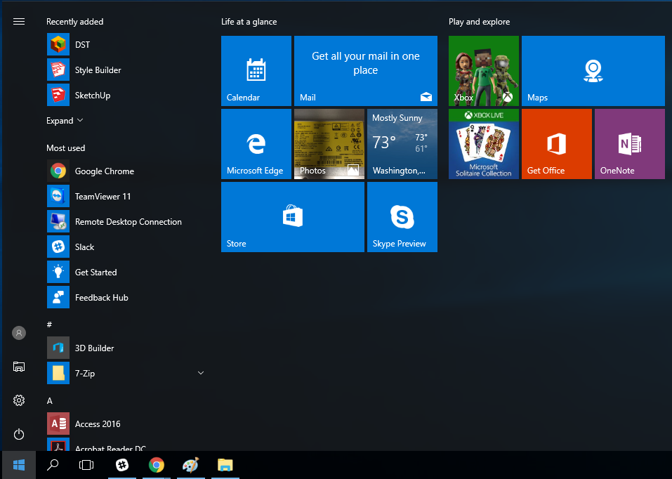Launch Microsoft Solitaire Collection tile
Screen dimensions: 672x479
[x=483, y=144]
